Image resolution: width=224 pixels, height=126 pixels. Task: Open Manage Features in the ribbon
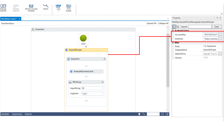click(3, 7)
